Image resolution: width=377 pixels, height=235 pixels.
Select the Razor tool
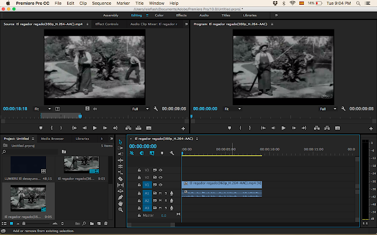(120, 179)
